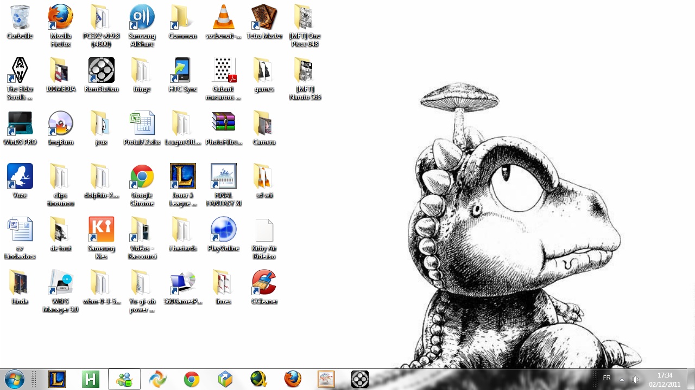The width and height of the screenshot is (695, 390).
Task: Open the fringe folder
Action: coord(142,75)
